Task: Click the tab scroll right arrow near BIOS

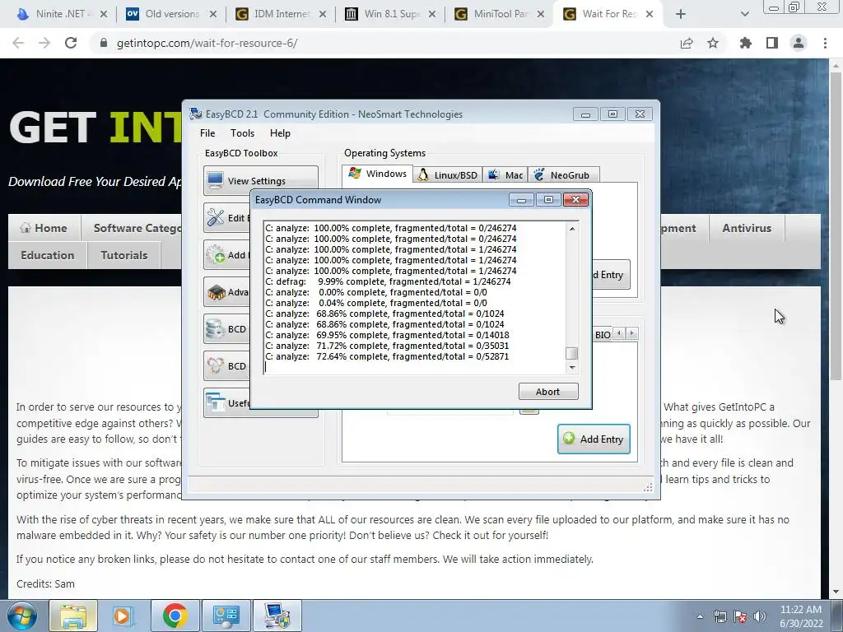Action: pyautogui.click(x=631, y=334)
